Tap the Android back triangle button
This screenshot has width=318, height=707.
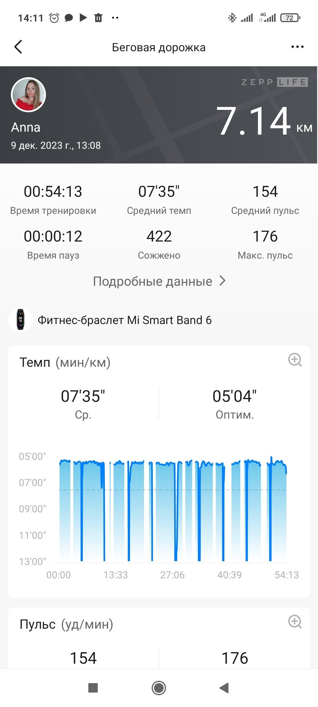(224, 688)
